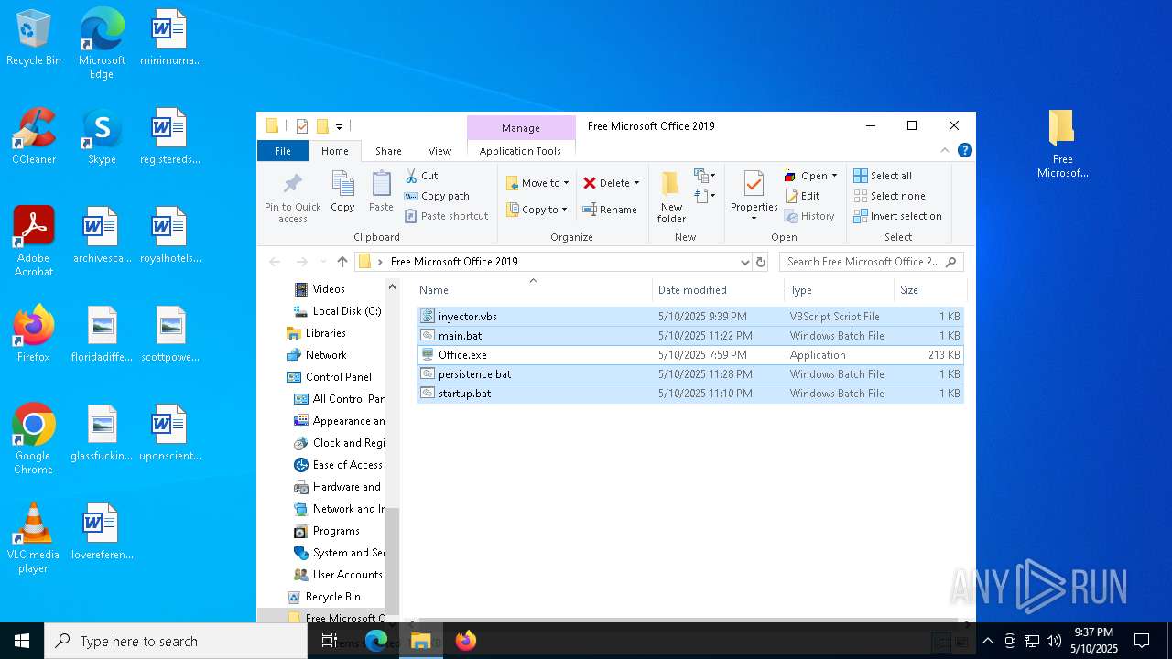Click Select all

coord(883,176)
